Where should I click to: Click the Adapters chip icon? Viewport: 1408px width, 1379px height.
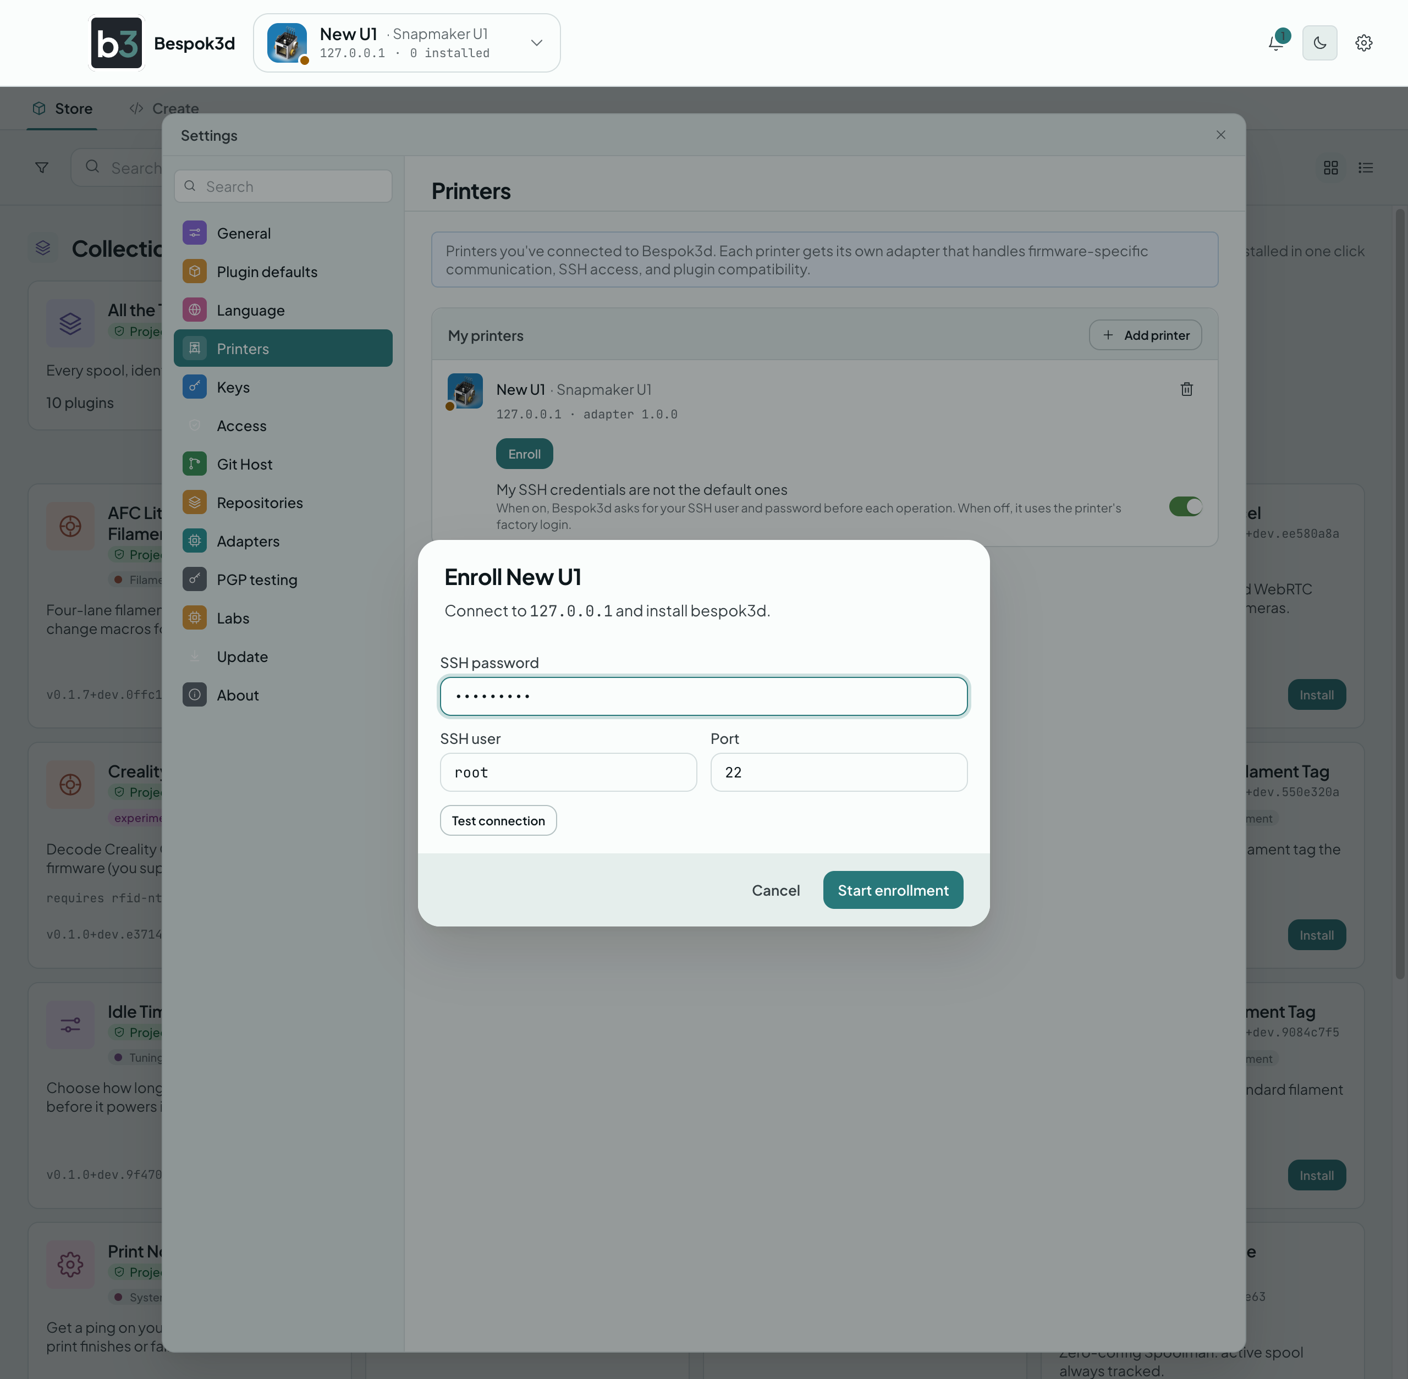click(x=194, y=540)
